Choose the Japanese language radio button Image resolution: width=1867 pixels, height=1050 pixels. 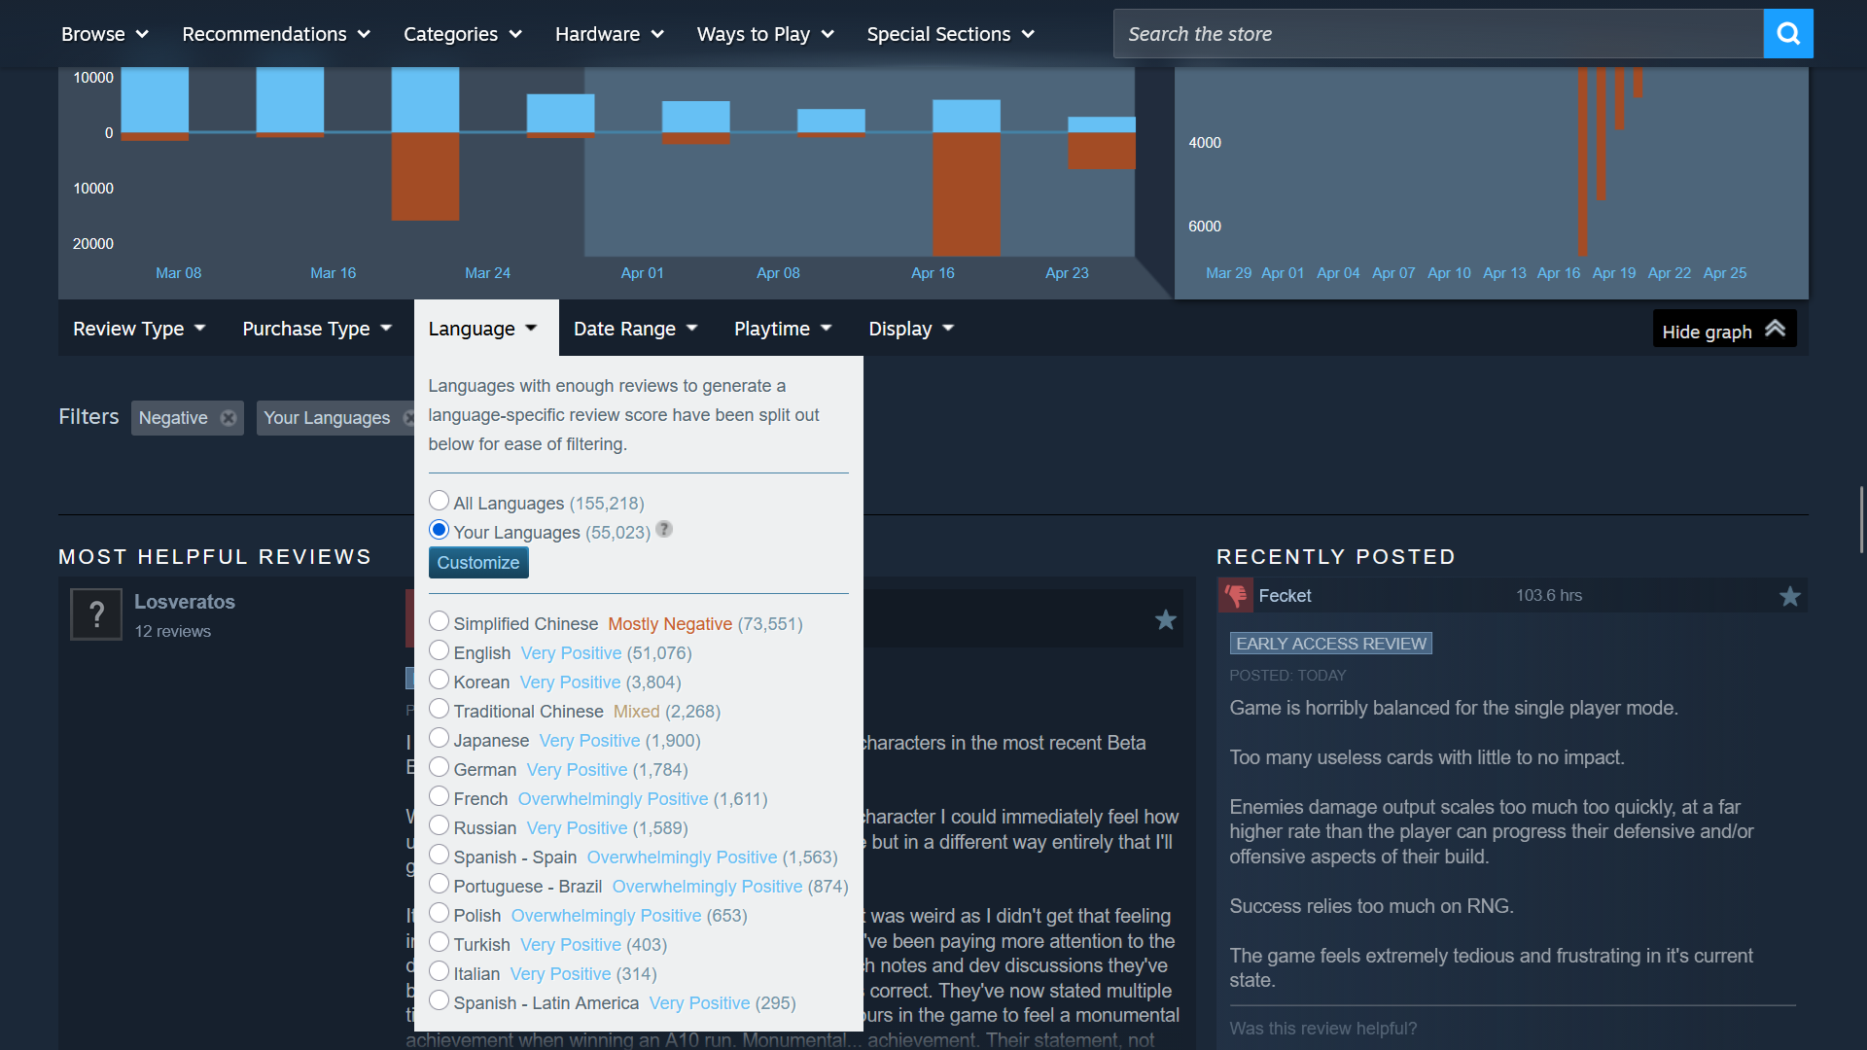point(439,738)
